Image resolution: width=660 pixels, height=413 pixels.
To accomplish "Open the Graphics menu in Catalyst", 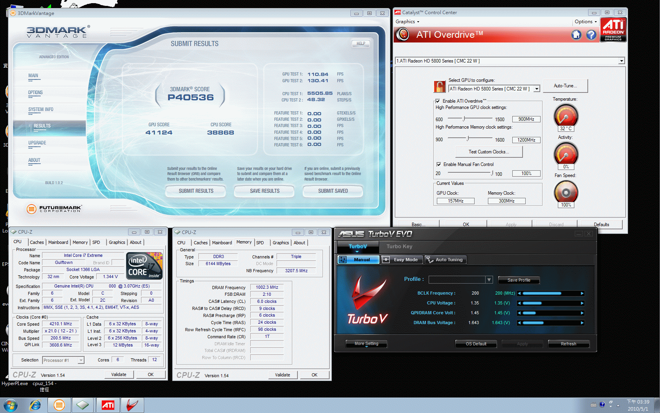I will point(407,22).
